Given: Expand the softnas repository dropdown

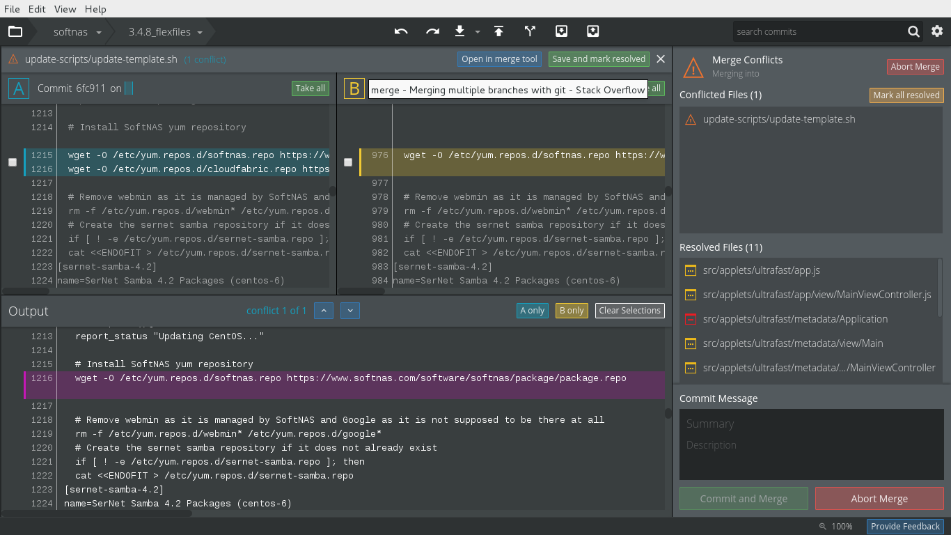Looking at the screenshot, I should 78,32.
